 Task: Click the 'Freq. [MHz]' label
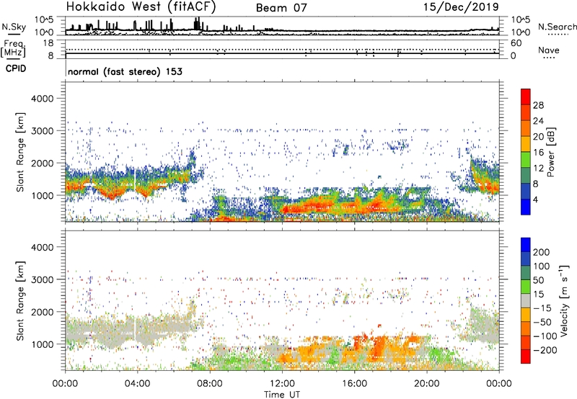coord(13,49)
